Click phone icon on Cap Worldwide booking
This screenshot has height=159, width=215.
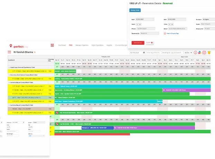coord(57,124)
